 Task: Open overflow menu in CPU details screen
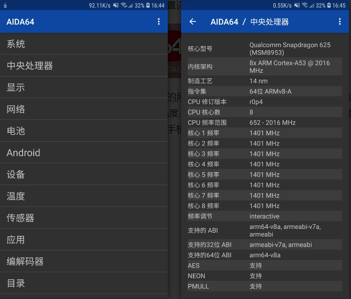click(340, 21)
